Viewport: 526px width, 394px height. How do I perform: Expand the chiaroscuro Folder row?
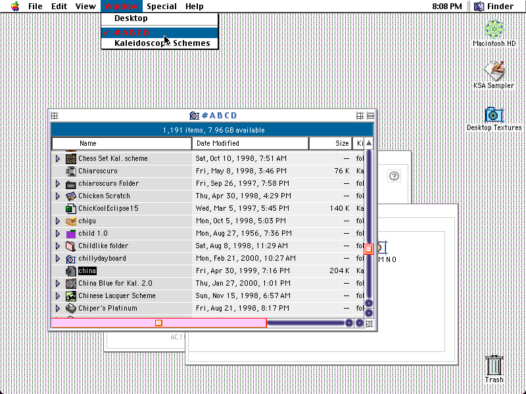pos(58,184)
